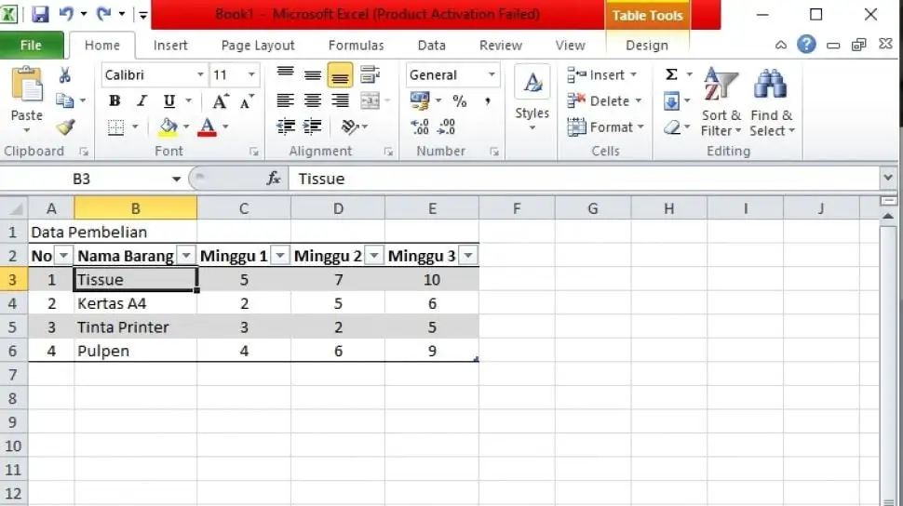Toggle Merge & Center
The image size is (903, 506).
coord(370,100)
